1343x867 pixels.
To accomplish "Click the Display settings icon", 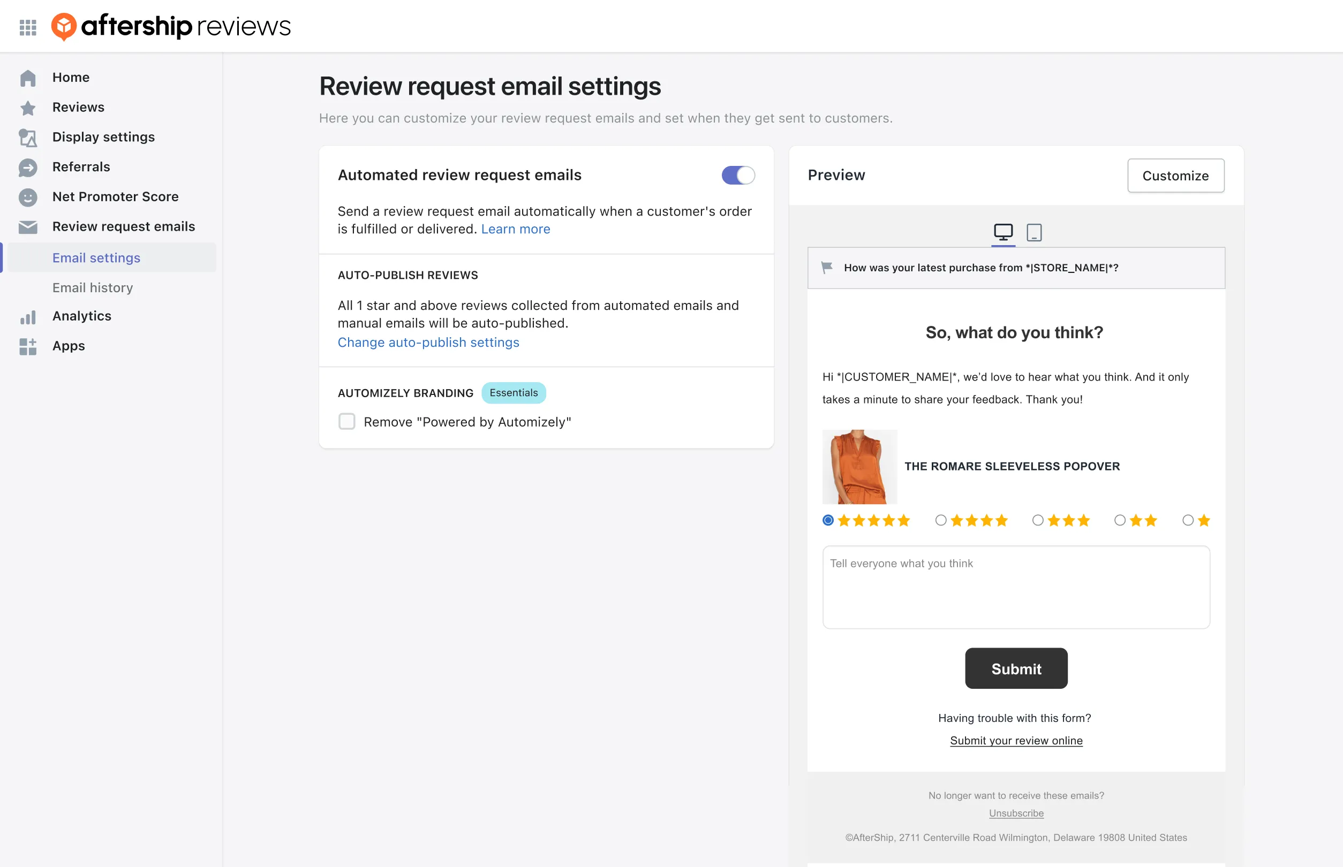I will [28, 138].
